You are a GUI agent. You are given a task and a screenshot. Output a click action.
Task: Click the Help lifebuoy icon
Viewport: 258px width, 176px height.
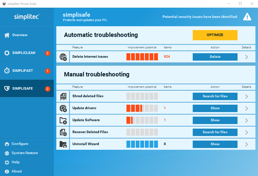7,162
